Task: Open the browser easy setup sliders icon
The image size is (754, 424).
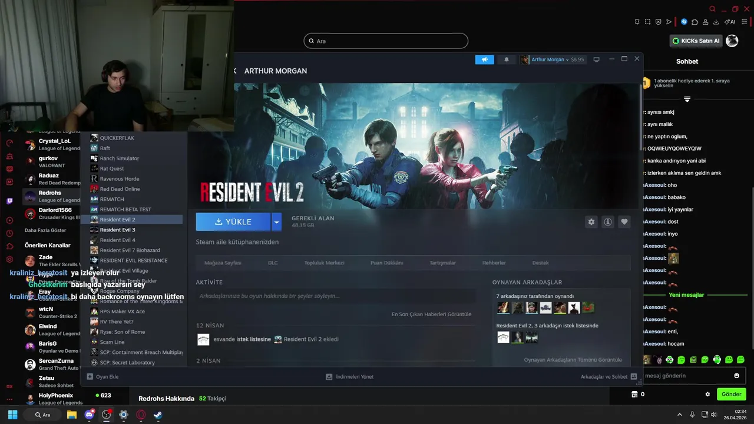Action: (744, 22)
